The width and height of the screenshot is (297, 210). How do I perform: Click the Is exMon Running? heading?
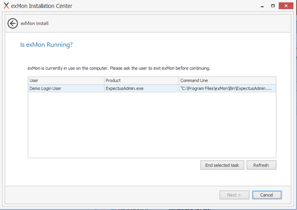click(46, 45)
